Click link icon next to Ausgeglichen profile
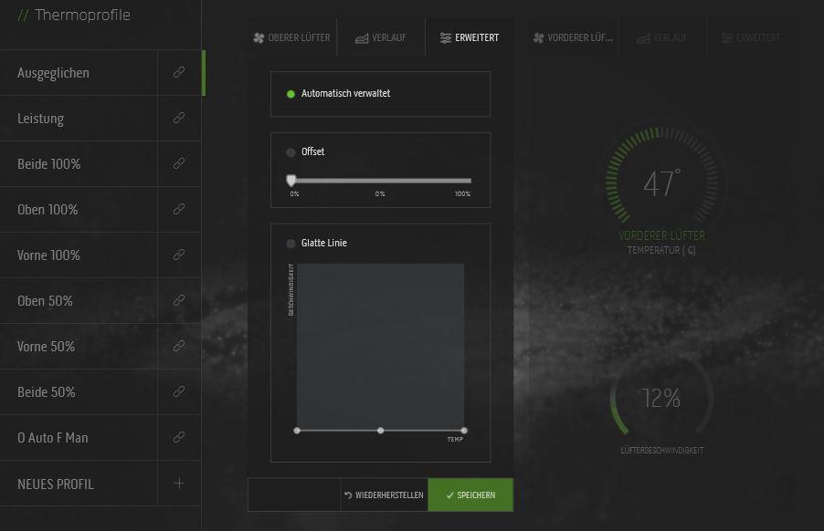This screenshot has height=531, width=824. click(x=179, y=73)
